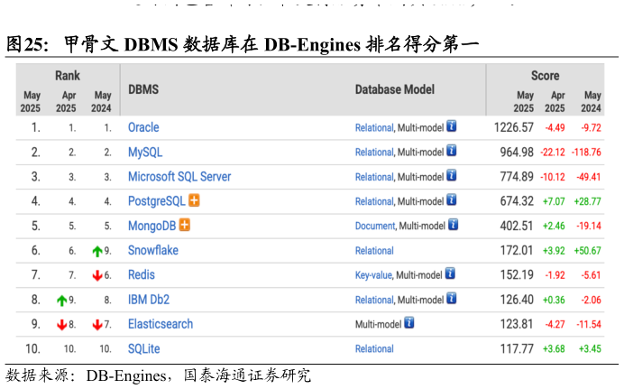The width and height of the screenshot is (624, 389).
Task: Click the DB-Engines data source caption
Action: pos(158,375)
